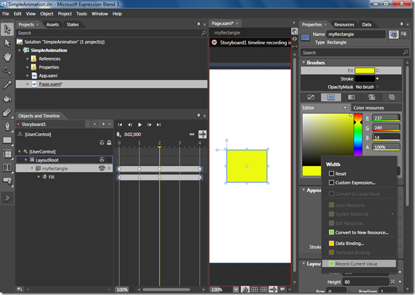Viewport: 415px width, 295px height.
Task: Go to last frame in timeline
Action: point(159,124)
